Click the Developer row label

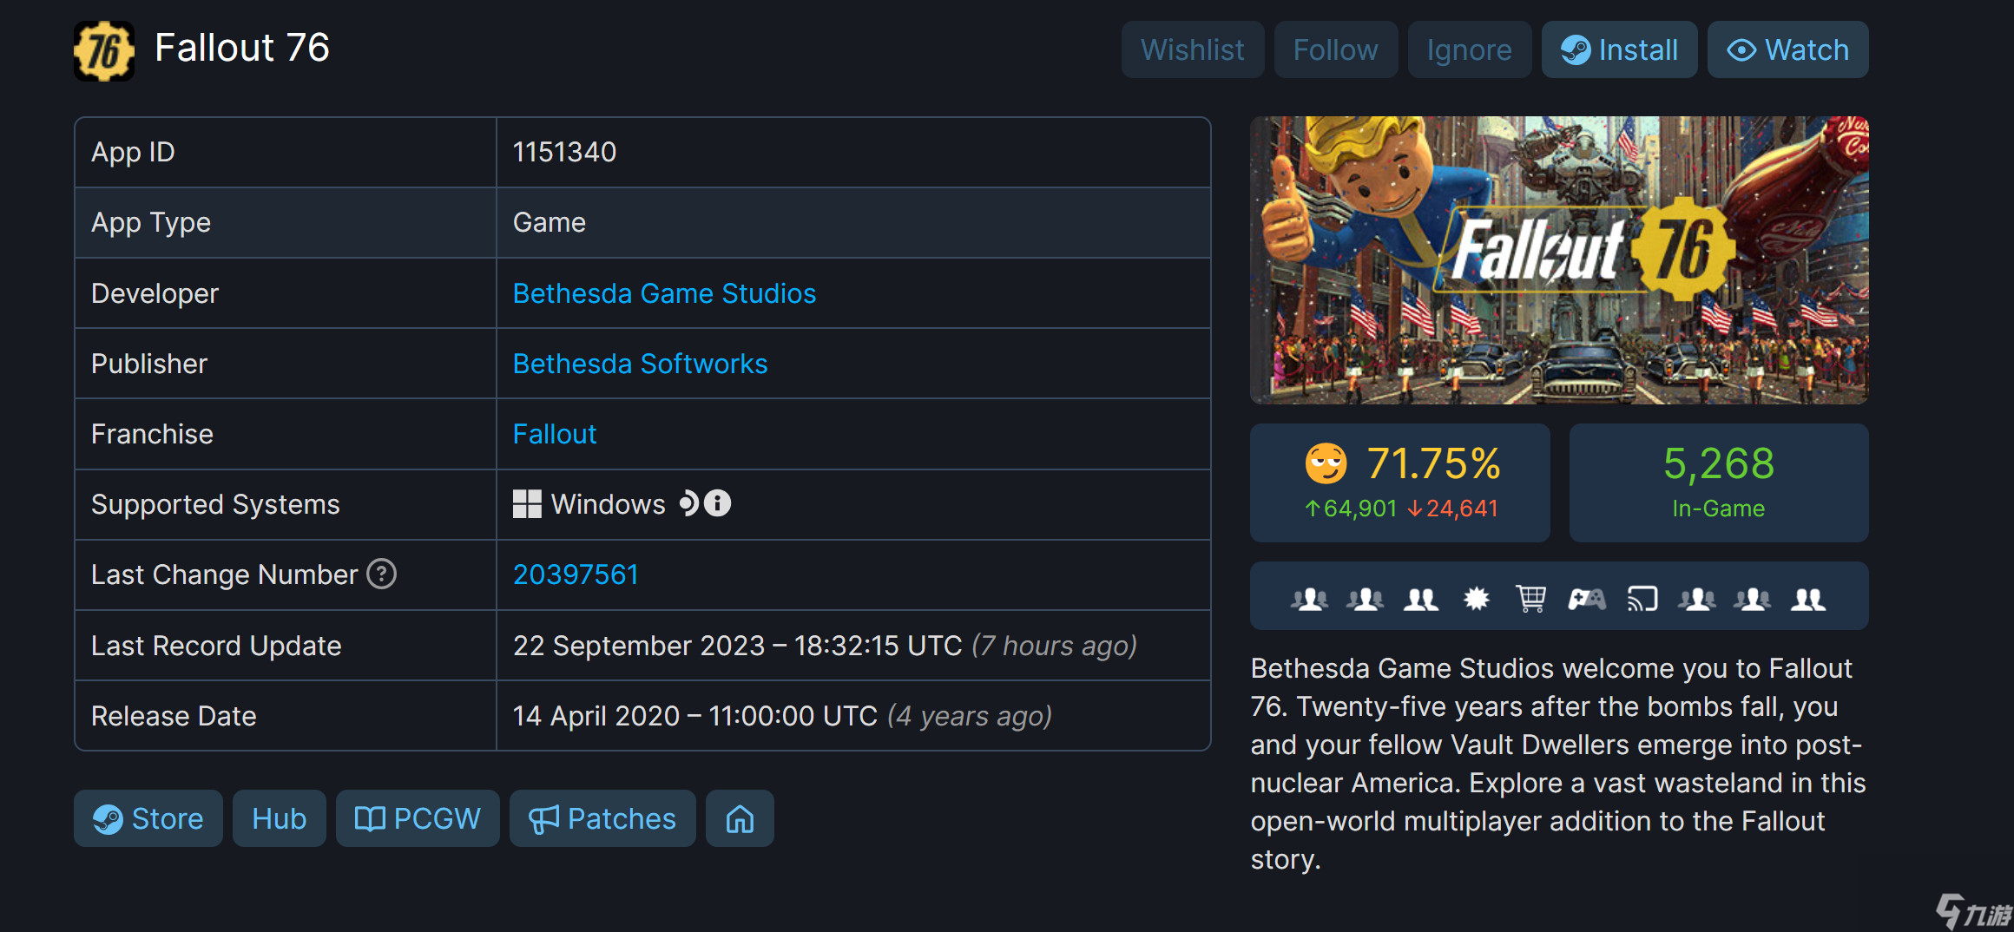155,293
